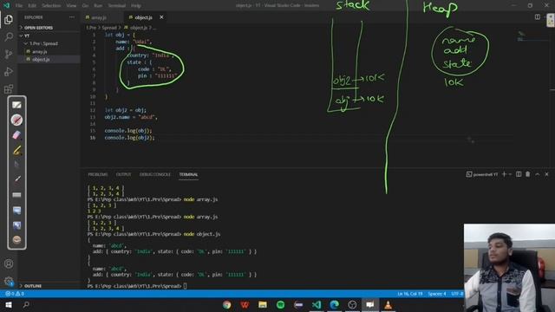
Task: Open Spotify from the taskbar
Action: point(280,304)
